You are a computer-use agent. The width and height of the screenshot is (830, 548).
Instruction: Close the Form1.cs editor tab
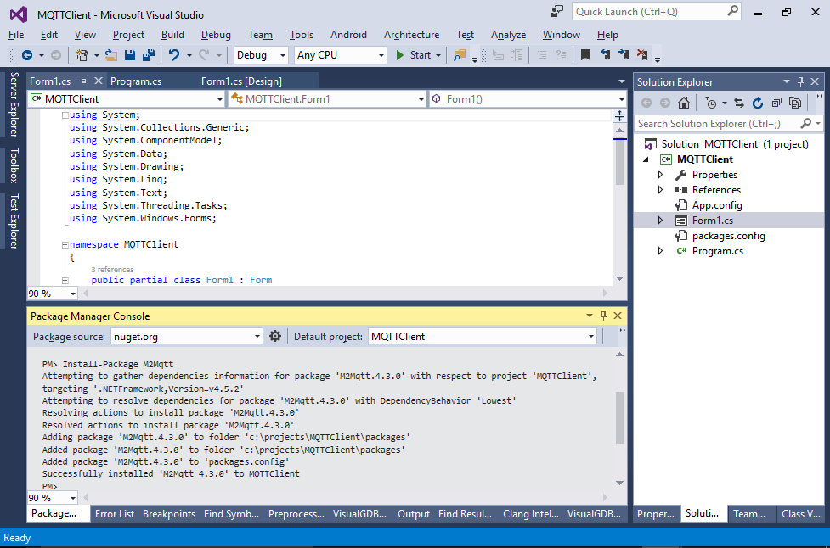(x=99, y=81)
